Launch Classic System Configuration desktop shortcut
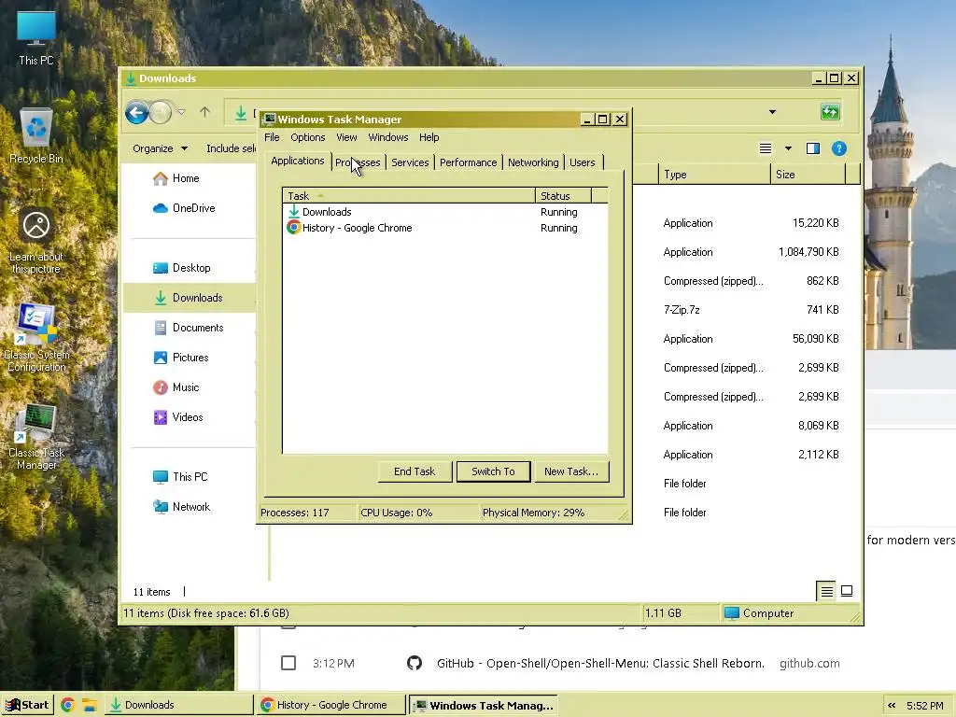 (x=36, y=337)
